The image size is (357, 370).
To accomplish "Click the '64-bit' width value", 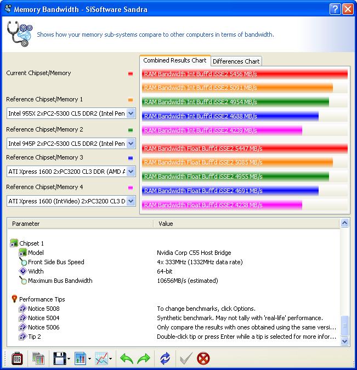I will [165, 271].
